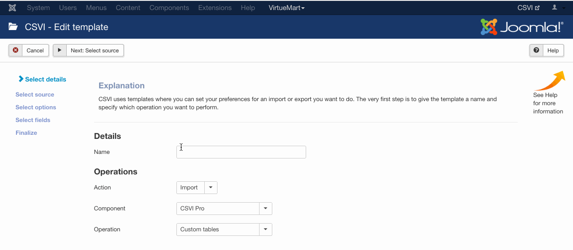
Task: Go to the Select options step
Action: [x=36, y=107]
